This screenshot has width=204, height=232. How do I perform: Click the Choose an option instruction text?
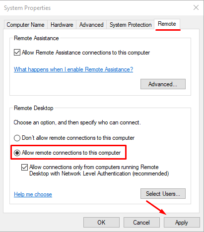77,122
